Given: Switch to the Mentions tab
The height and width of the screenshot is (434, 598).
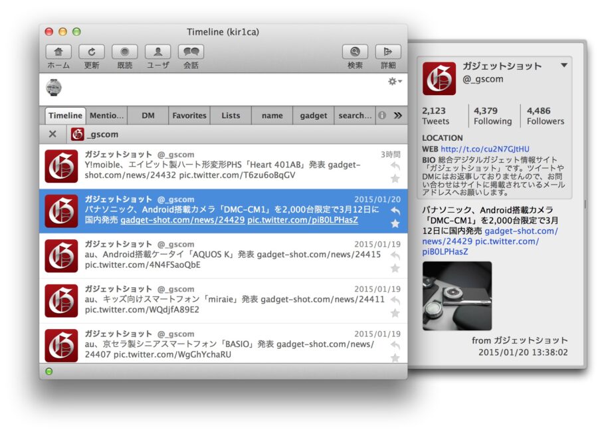Looking at the screenshot, I should 107,116.
